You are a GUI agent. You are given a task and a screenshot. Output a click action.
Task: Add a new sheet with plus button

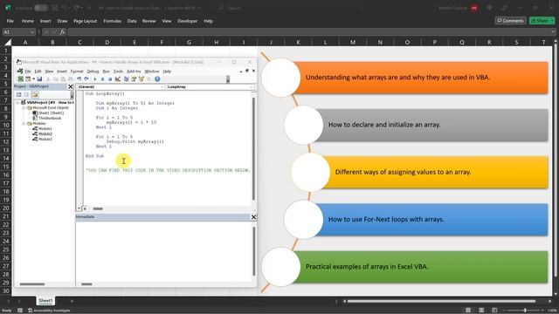[x=72, y=301]
